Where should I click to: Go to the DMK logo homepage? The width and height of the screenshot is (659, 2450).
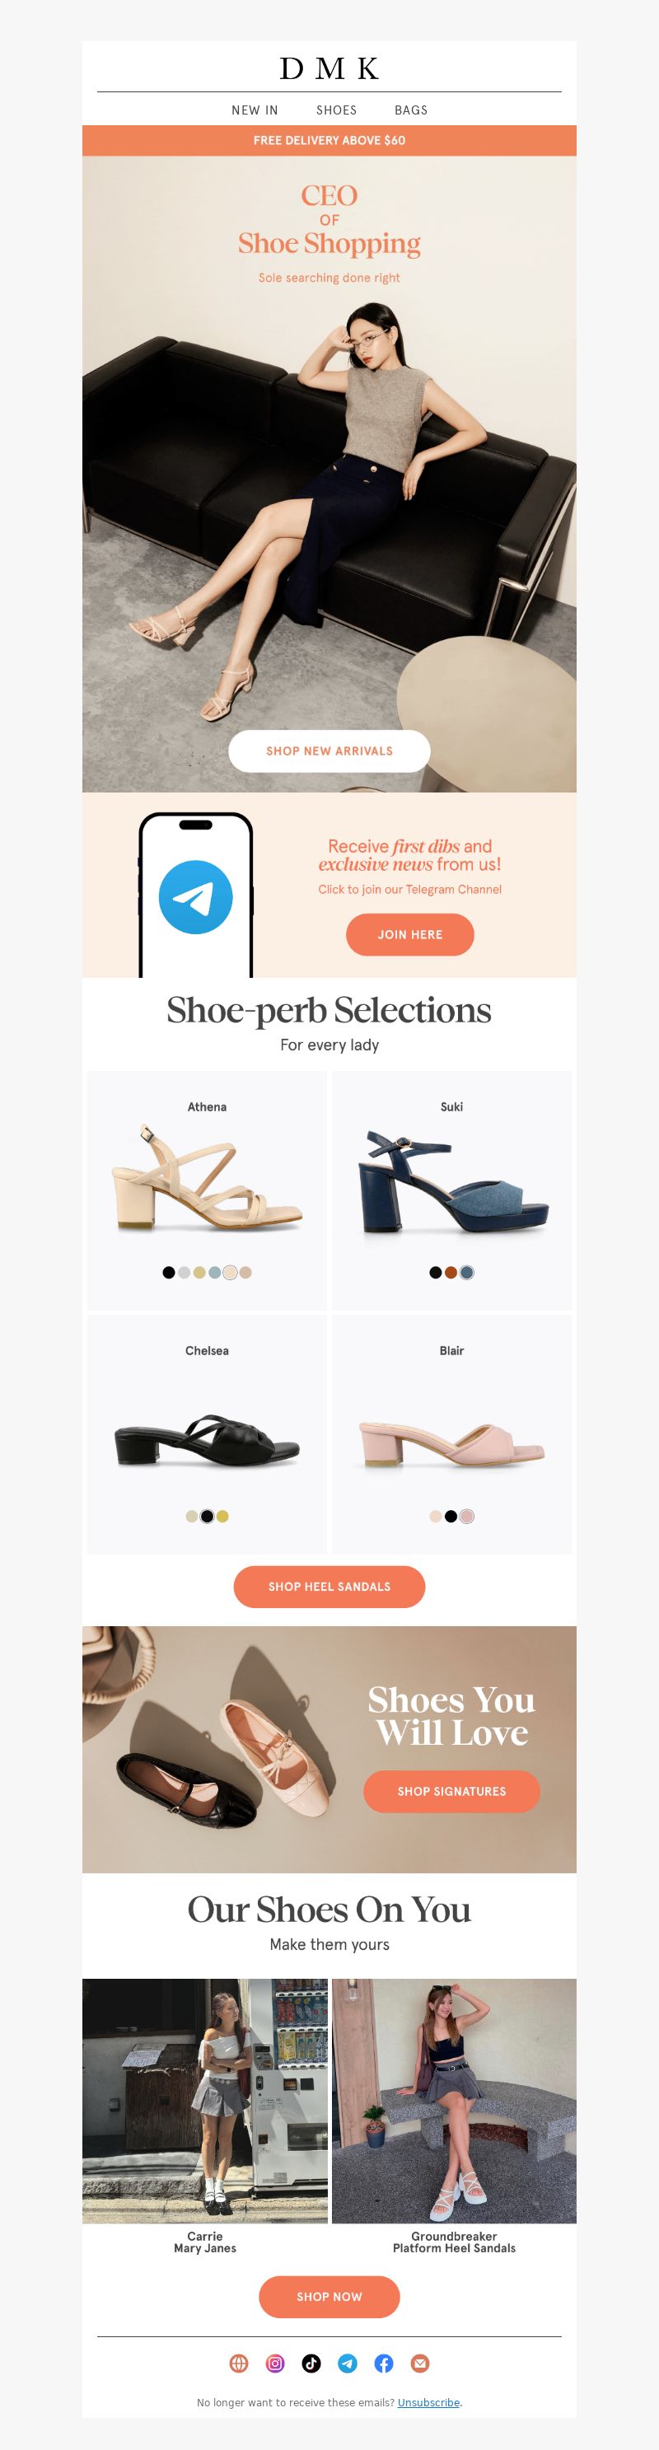(329, 68)
